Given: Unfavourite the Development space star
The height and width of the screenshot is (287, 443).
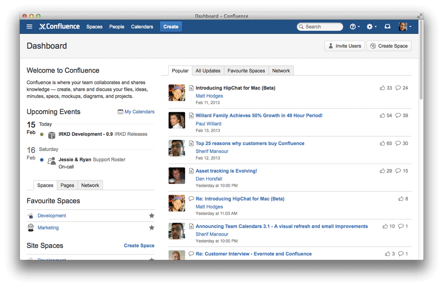Looking at the screenshot, I should pos(151,216).
